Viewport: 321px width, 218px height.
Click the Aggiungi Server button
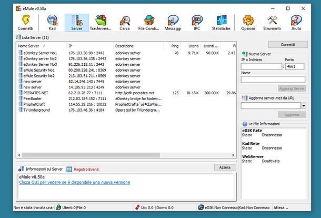coord(292,88)
